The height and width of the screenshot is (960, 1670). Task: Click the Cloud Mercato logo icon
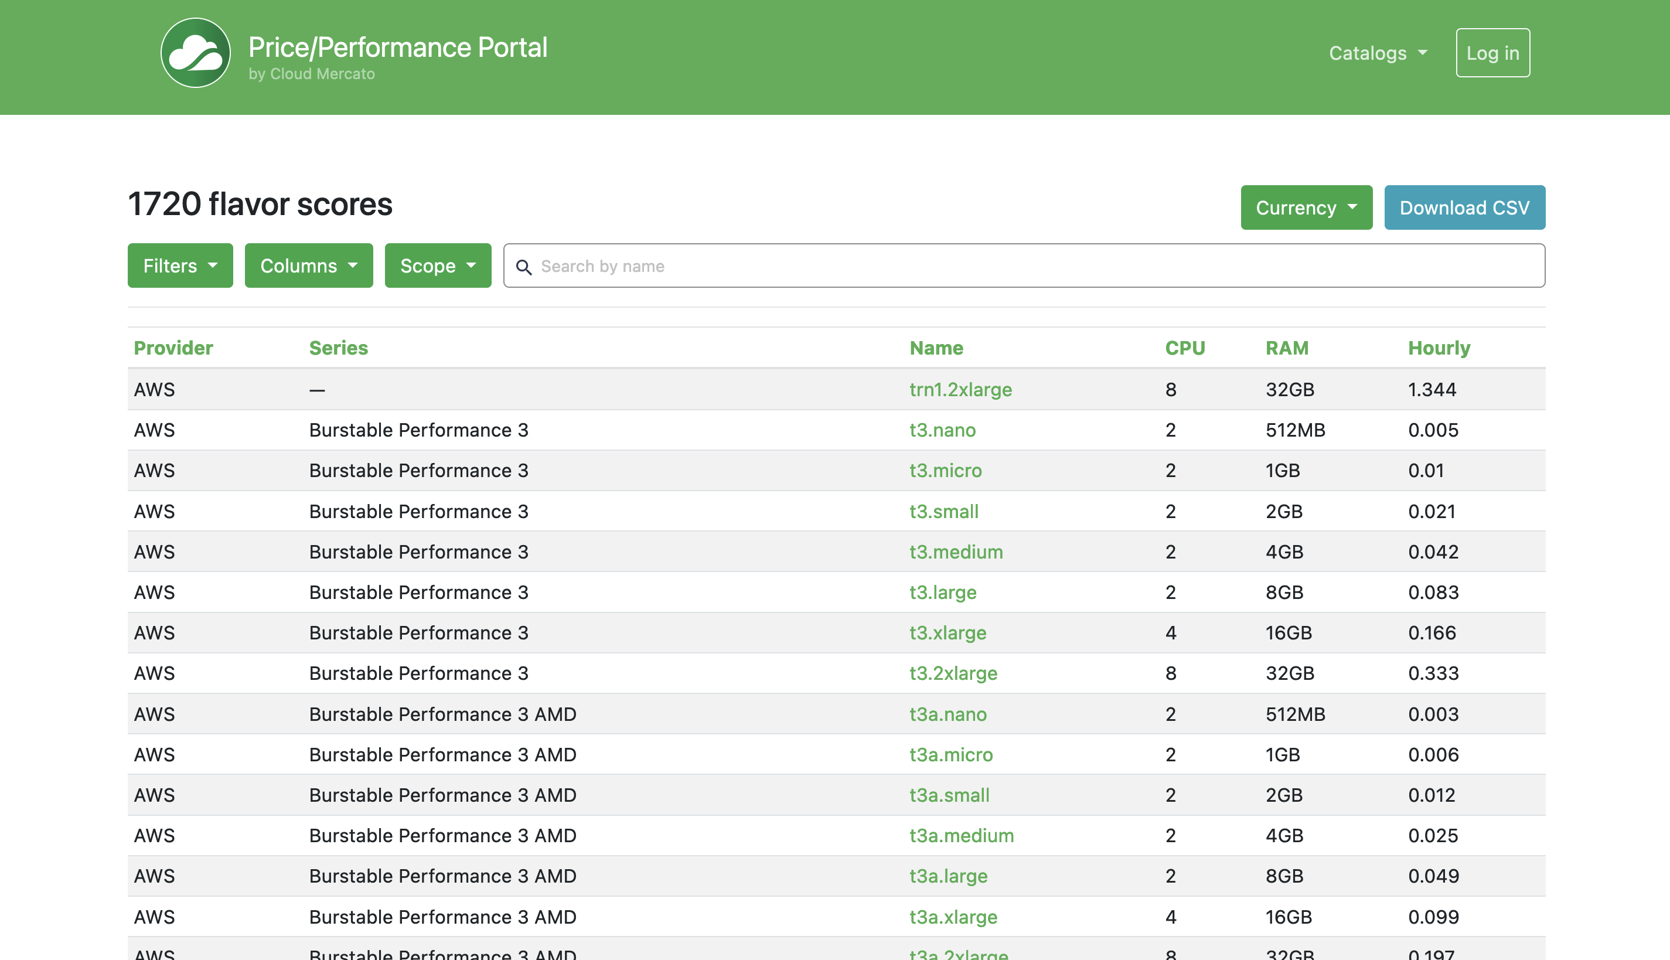(x=196, y=53)
